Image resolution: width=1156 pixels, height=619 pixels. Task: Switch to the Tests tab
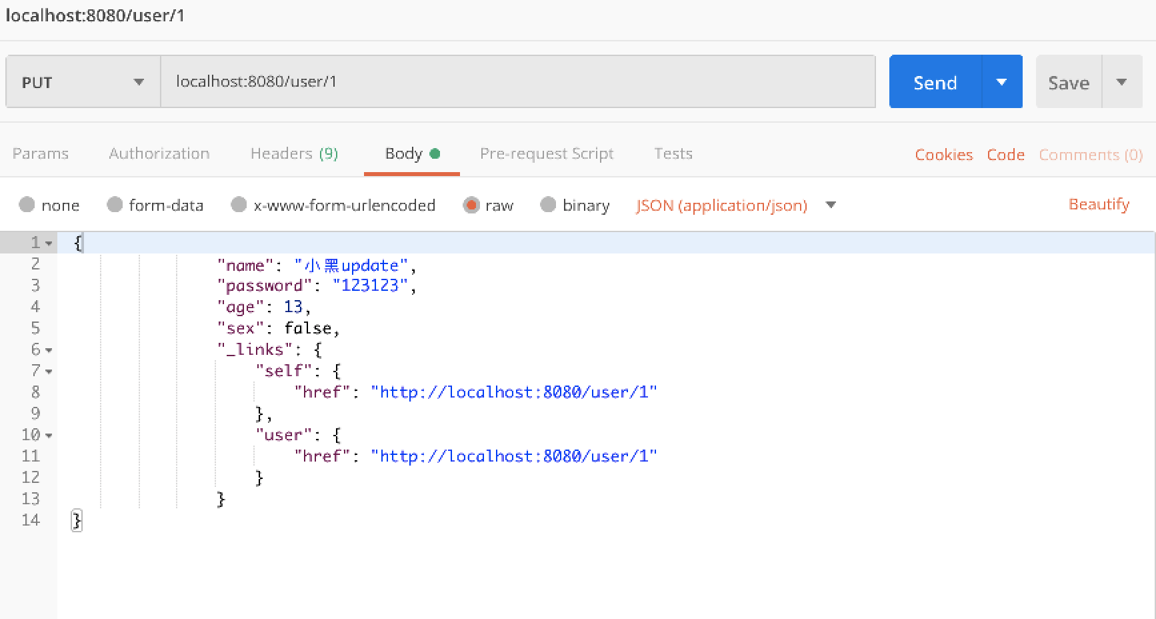[x=673, y=153]
